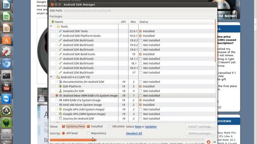Select the ARM EABI v7a System Image row
Viewport: 257px width, 144px height.
[133, 100]
